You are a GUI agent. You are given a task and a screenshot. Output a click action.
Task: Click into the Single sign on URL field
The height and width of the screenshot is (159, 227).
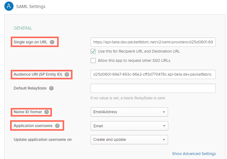(153, 42)
